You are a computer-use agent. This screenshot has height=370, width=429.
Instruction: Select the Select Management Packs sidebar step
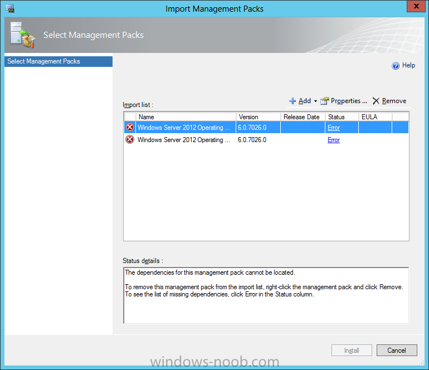58,61
